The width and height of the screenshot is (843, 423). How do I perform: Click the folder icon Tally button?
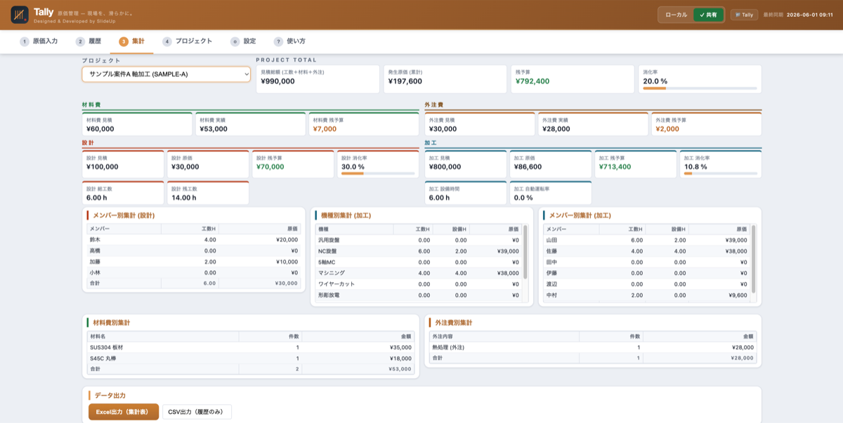(744, 15)
